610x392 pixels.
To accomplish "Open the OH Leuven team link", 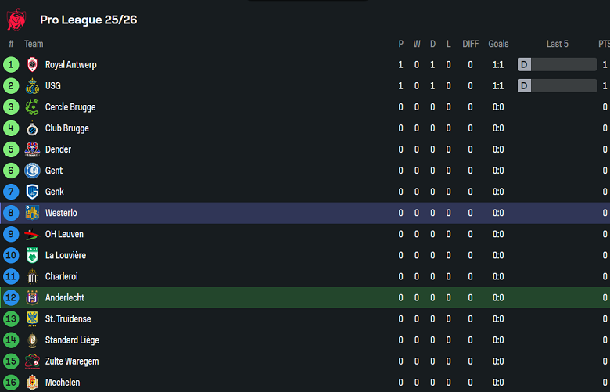I will pyautogui.click(x=64, y=234).
